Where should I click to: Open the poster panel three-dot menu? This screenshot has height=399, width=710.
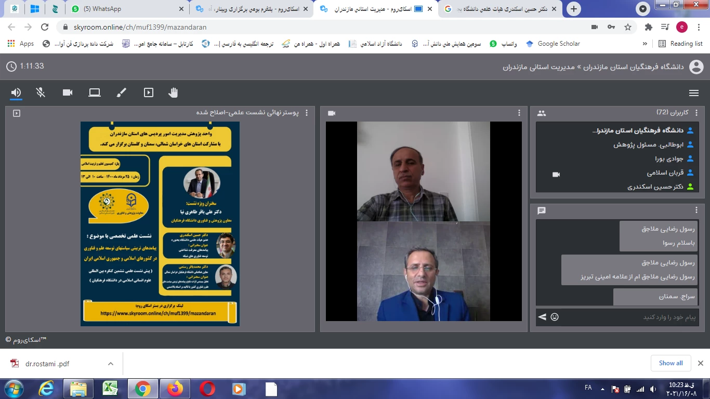[307, 113]
